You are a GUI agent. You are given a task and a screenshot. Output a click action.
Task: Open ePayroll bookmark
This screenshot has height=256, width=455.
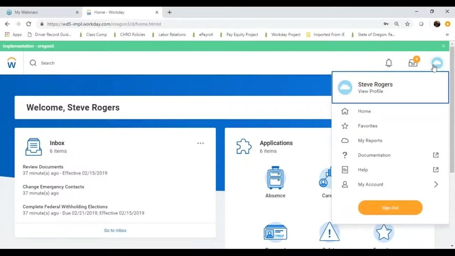[202, 34]
